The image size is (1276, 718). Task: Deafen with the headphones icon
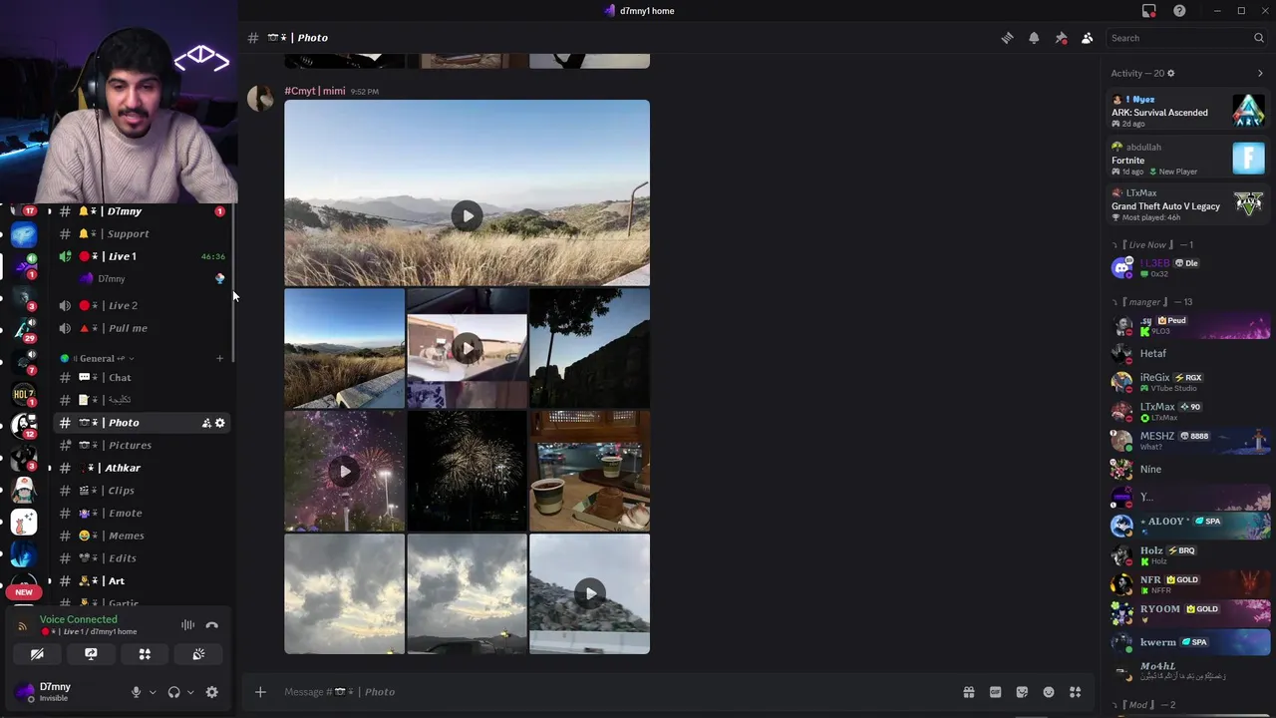tap(173, 692)
